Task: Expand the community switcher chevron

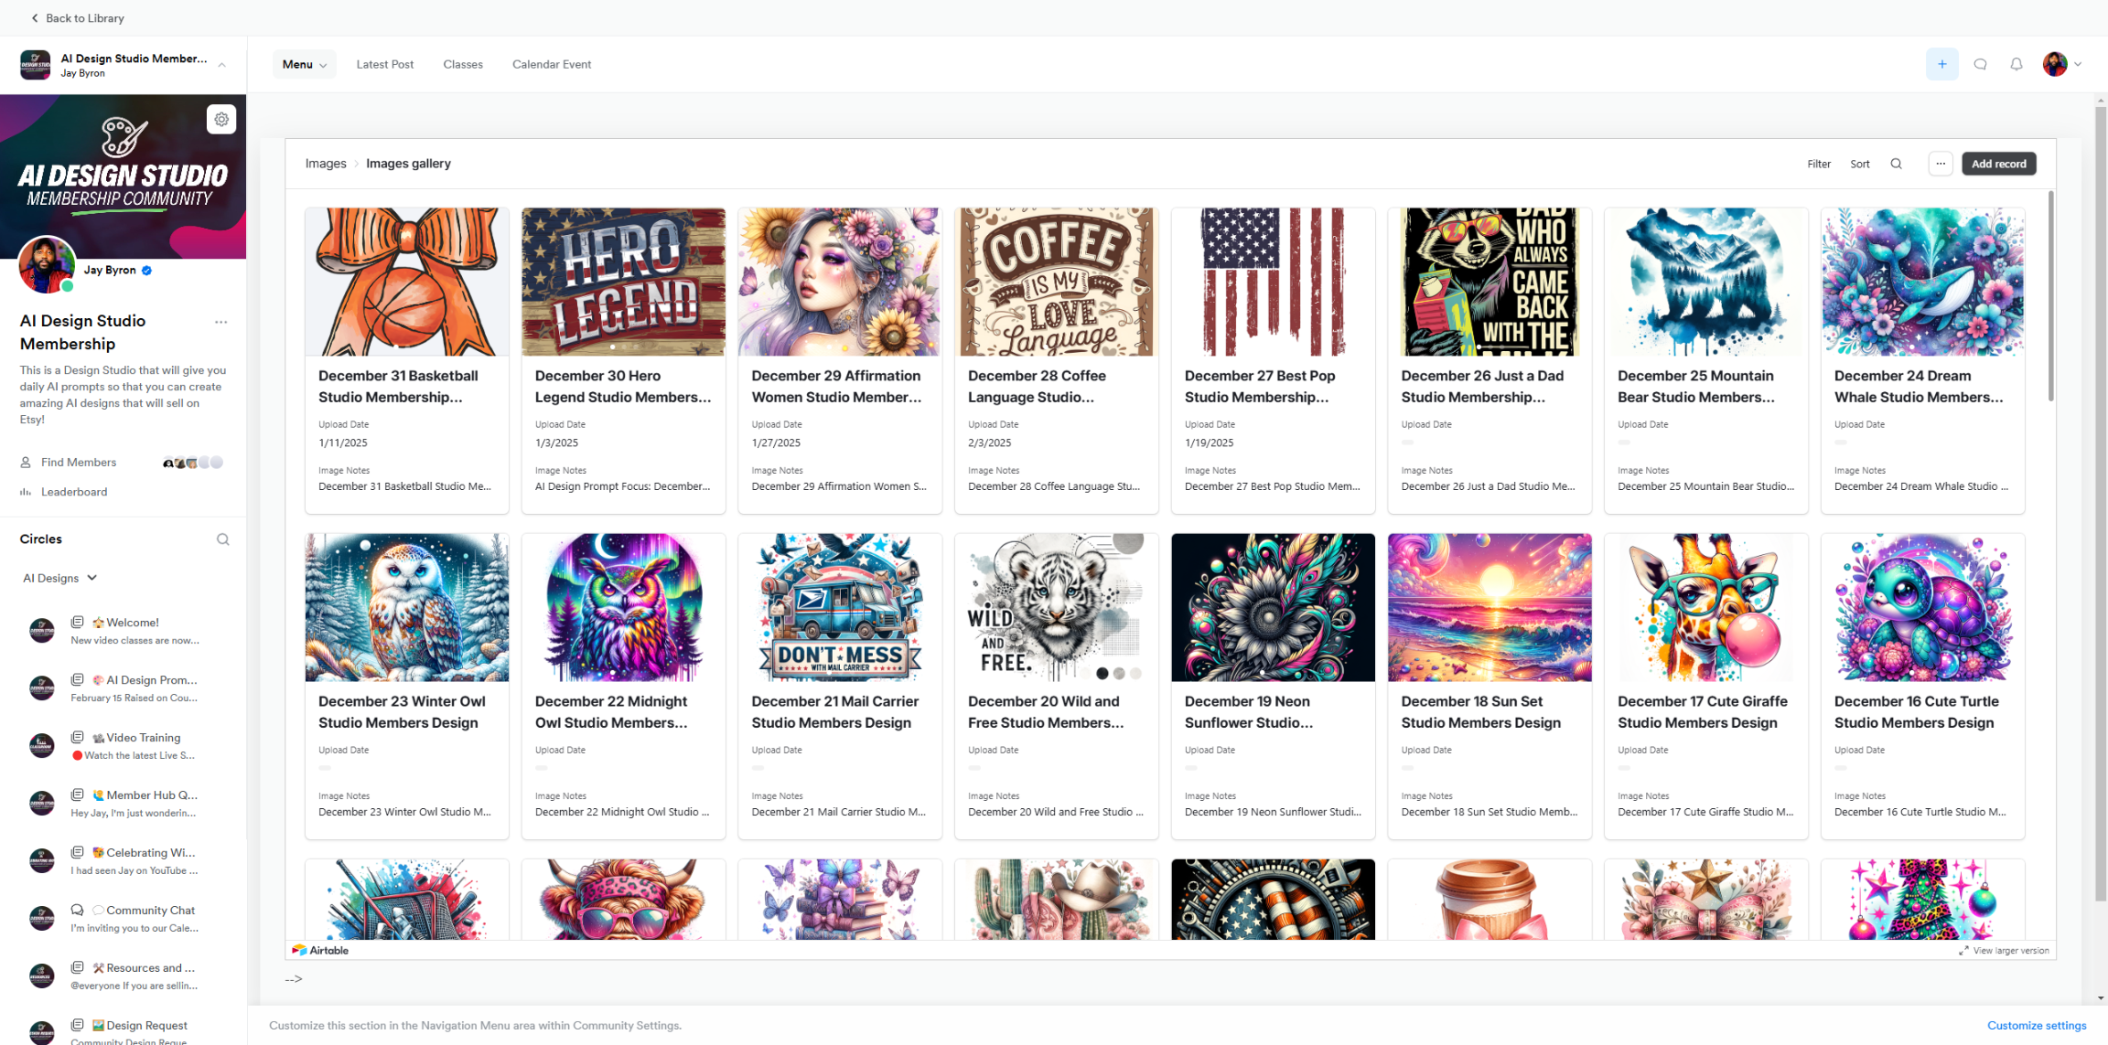Action: pyautogui.click(x=221, y=65)
